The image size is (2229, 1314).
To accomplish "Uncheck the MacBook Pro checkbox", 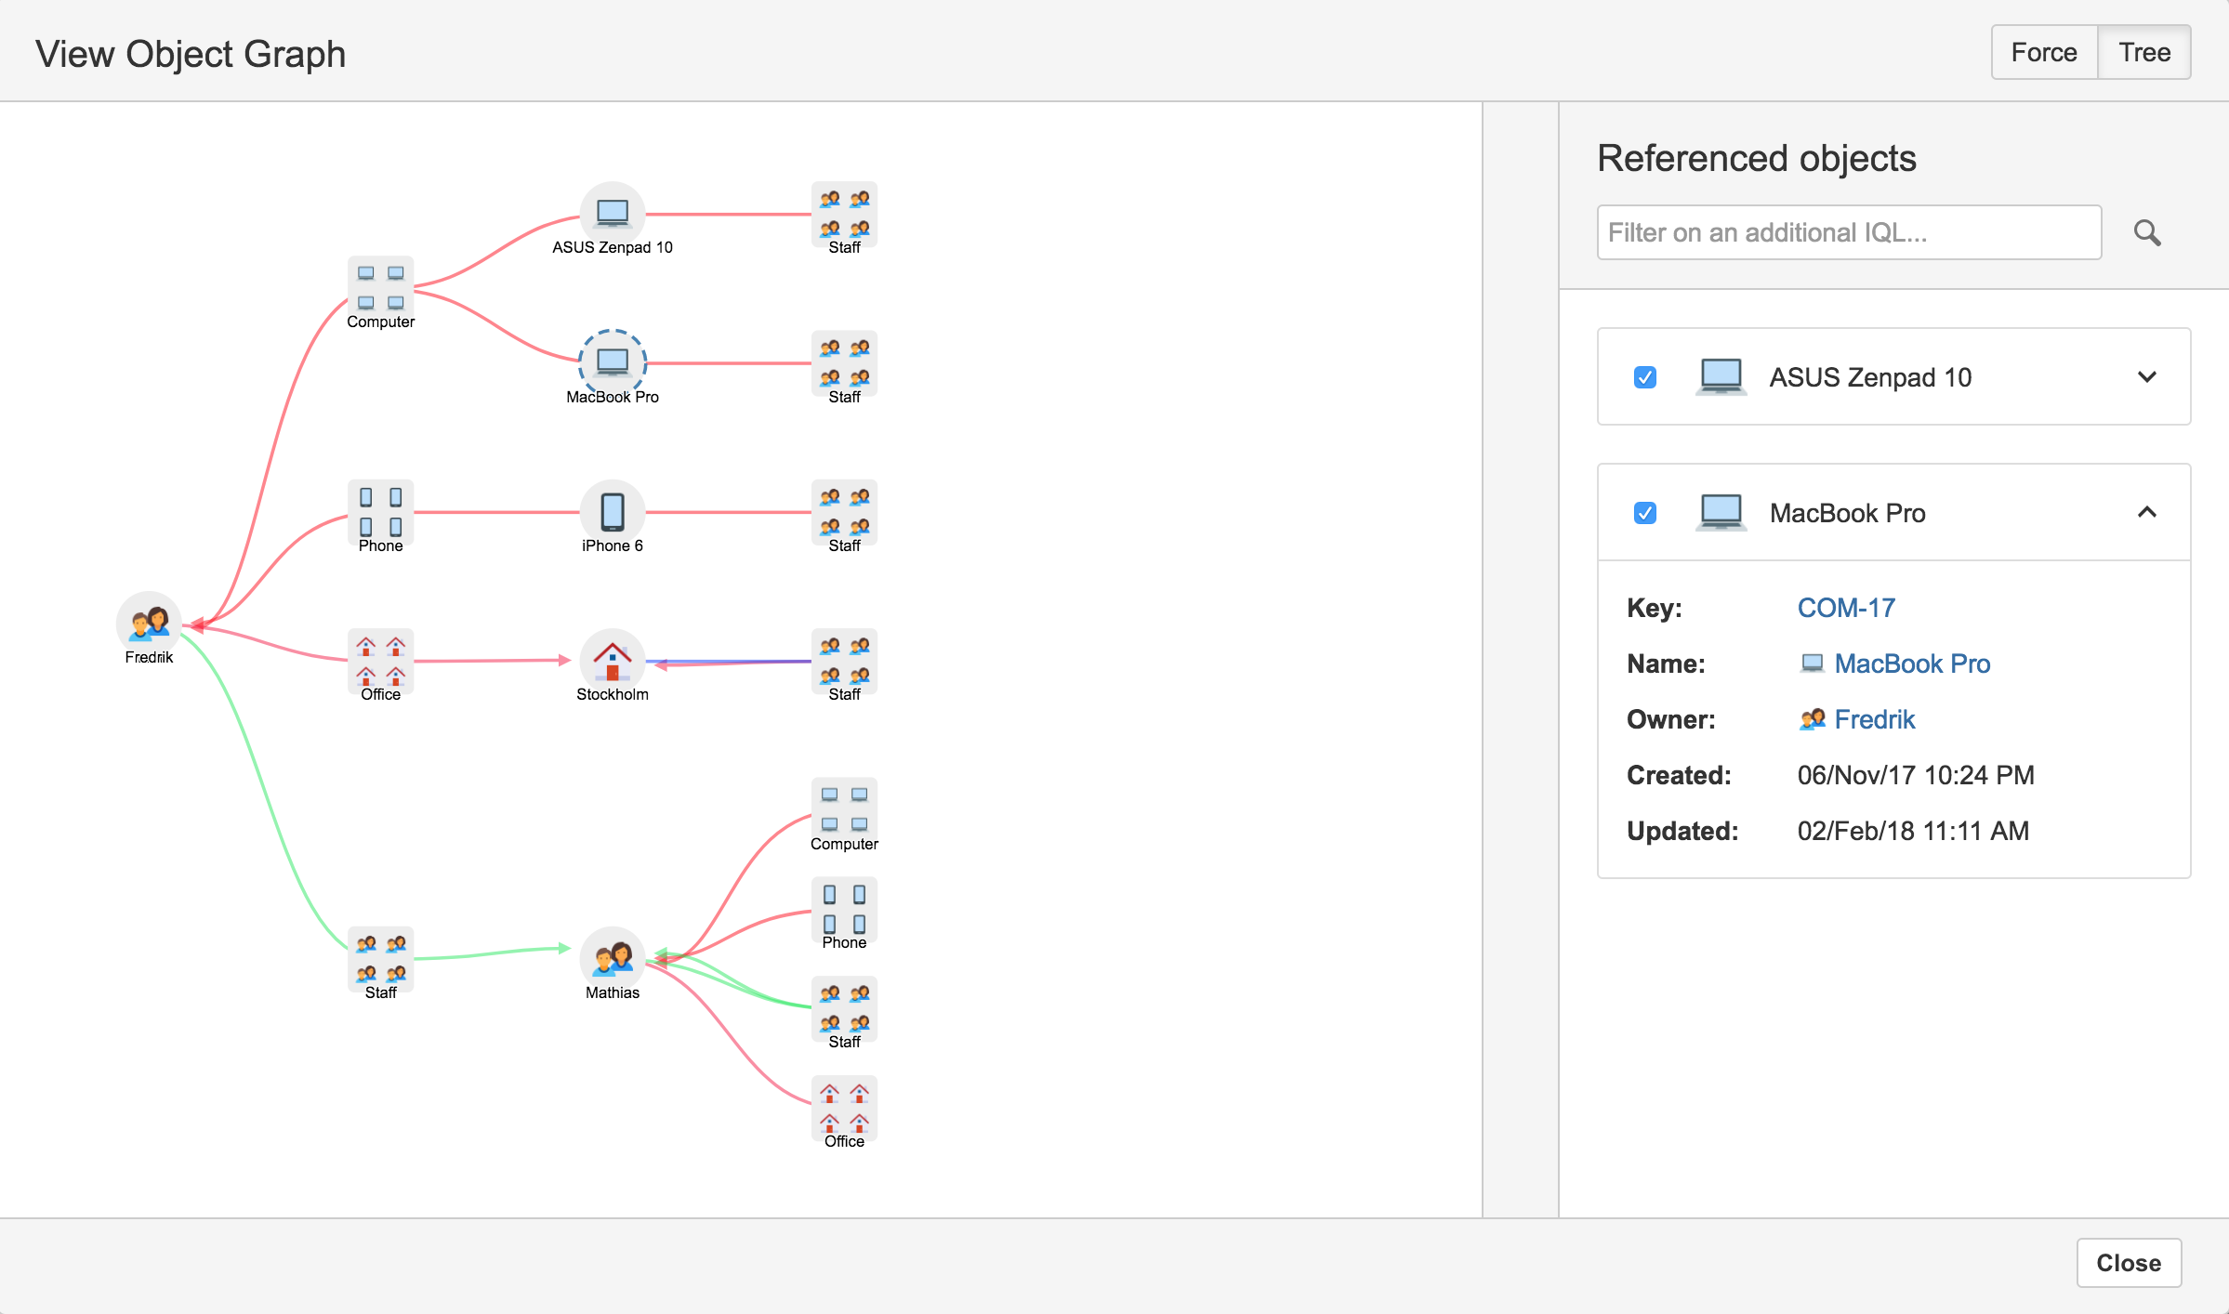I will pos(1645,513).
